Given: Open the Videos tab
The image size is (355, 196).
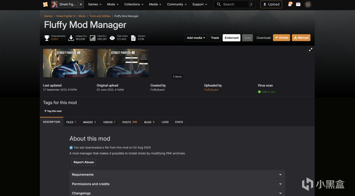Looking at the screenshot, I should pos(109,122).
